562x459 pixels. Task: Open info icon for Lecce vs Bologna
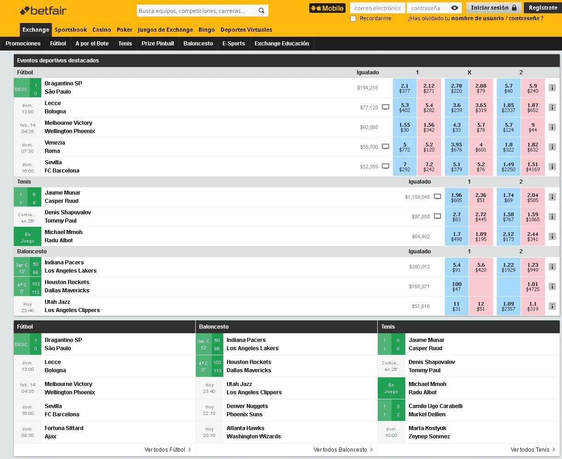pyautogui.click(x=552, y=107)
